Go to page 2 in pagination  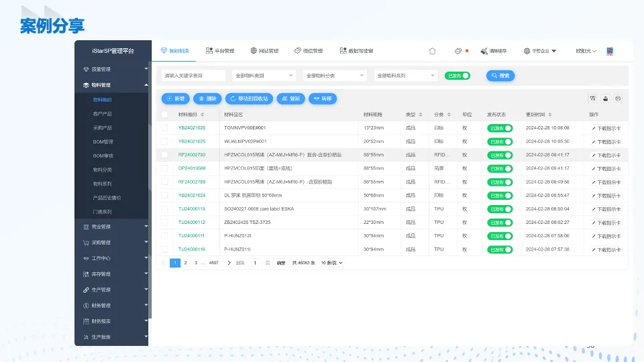pyautogui.click(x=185, y=263)
